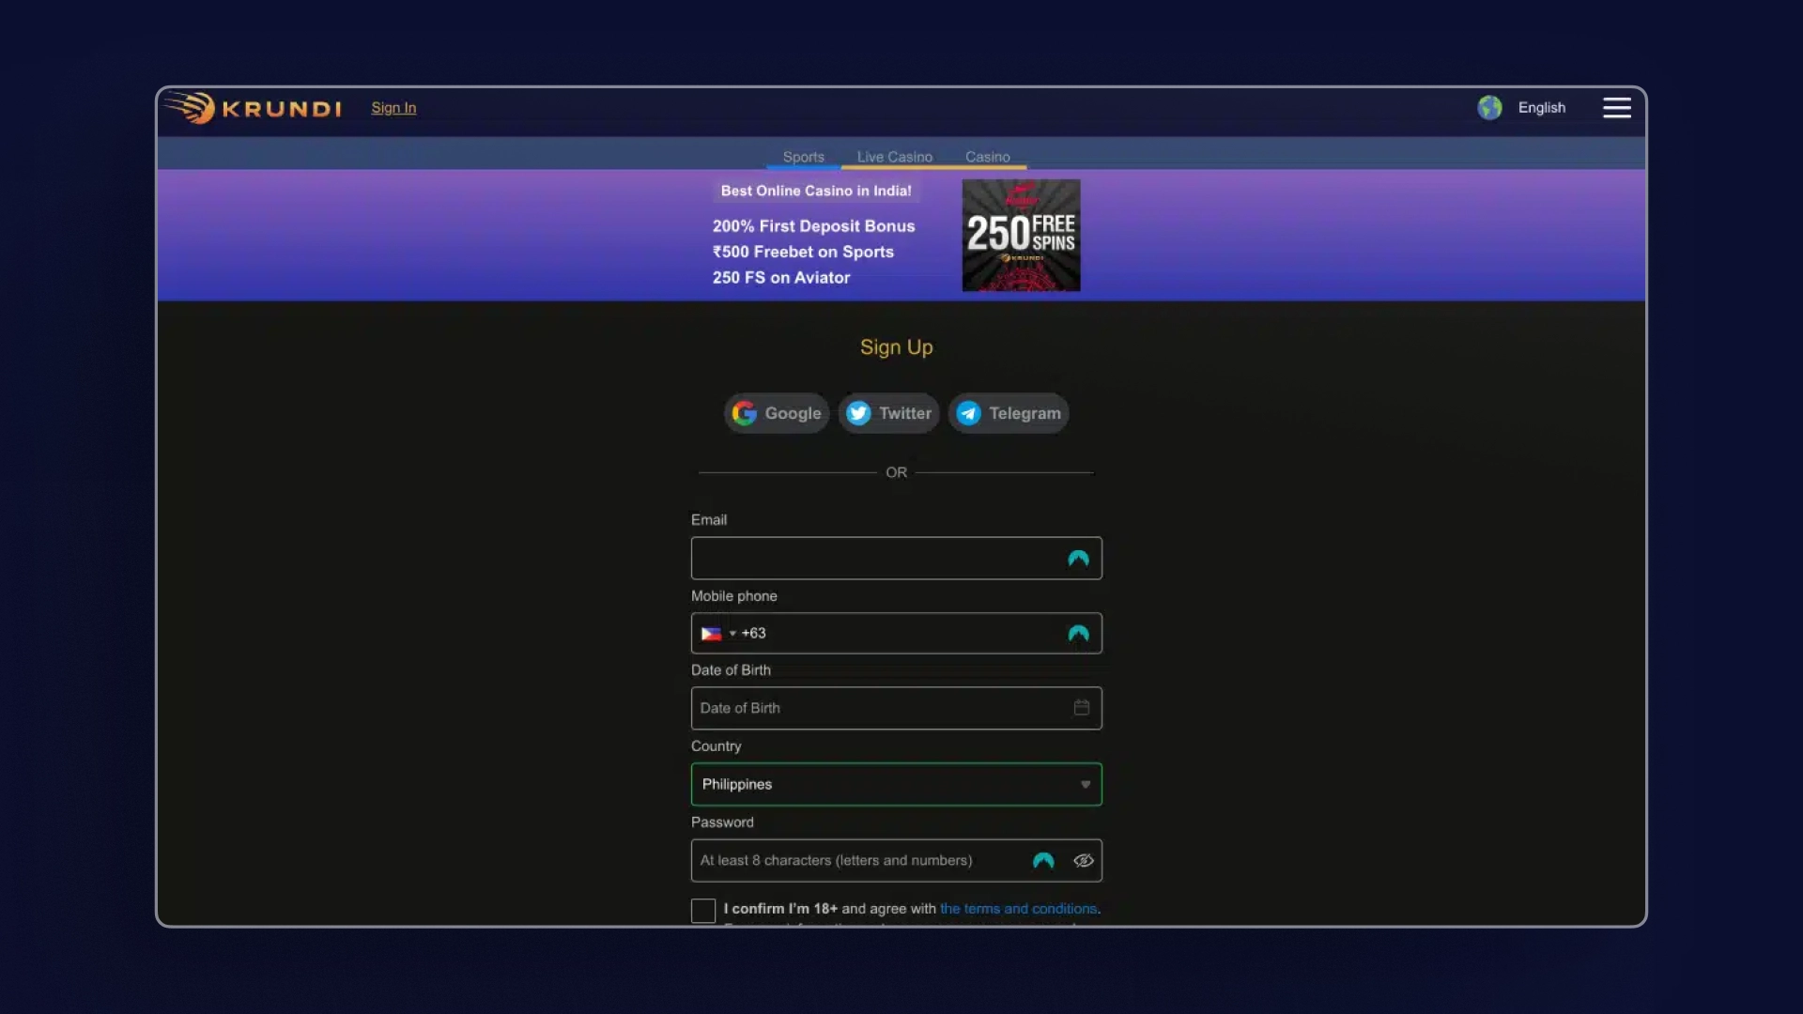
Task: Sign up with Telegram
Action: [1009, 413]
